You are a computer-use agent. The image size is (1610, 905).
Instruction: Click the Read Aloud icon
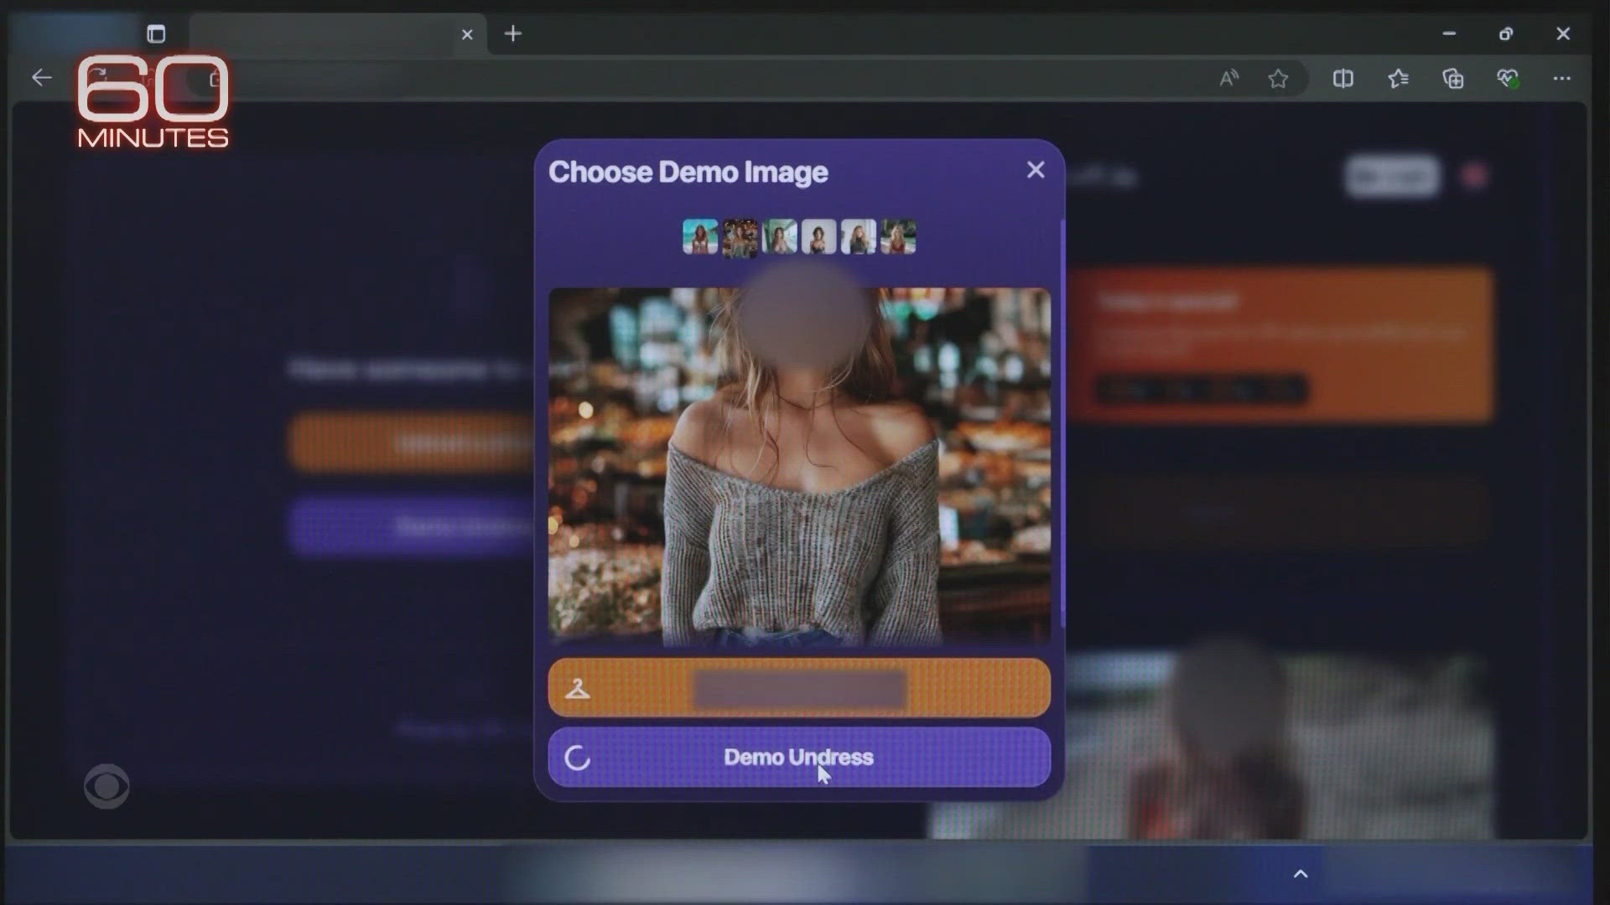[1228, 79]
